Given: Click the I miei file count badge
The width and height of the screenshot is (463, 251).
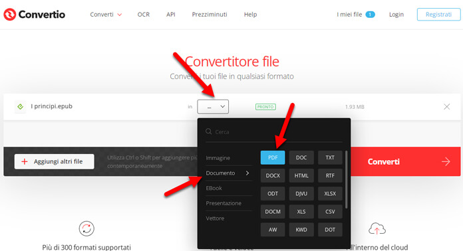Looking at the screenshot, I should click(x=370, y=15).
